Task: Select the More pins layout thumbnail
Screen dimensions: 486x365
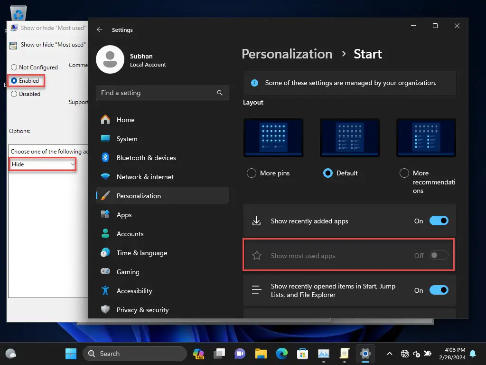Action: [x=273, y=137]
